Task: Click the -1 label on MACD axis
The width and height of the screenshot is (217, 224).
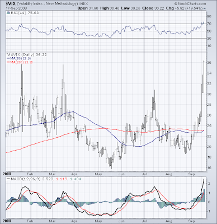Action: tap(209, 211)
